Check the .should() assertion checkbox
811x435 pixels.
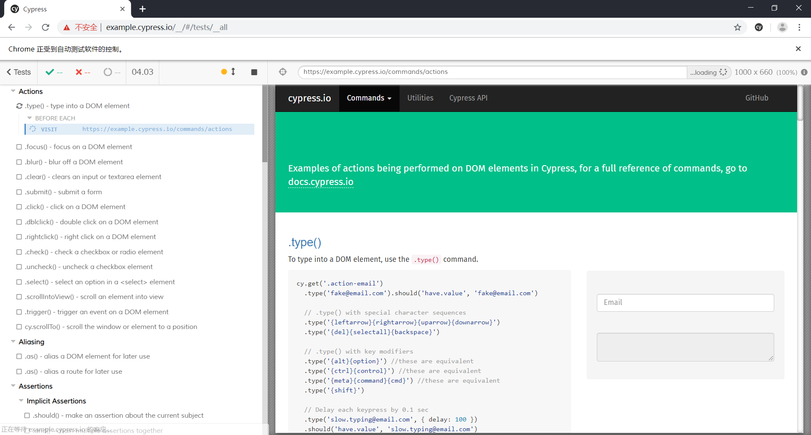coord(27,415)
